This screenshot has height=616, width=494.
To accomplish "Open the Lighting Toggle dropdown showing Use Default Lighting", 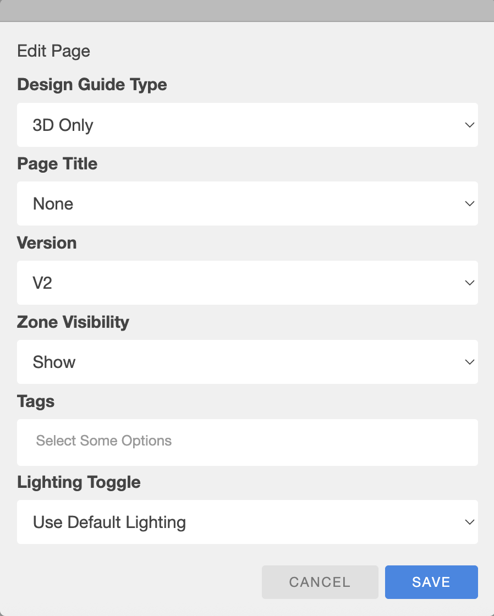I will 247,522.
